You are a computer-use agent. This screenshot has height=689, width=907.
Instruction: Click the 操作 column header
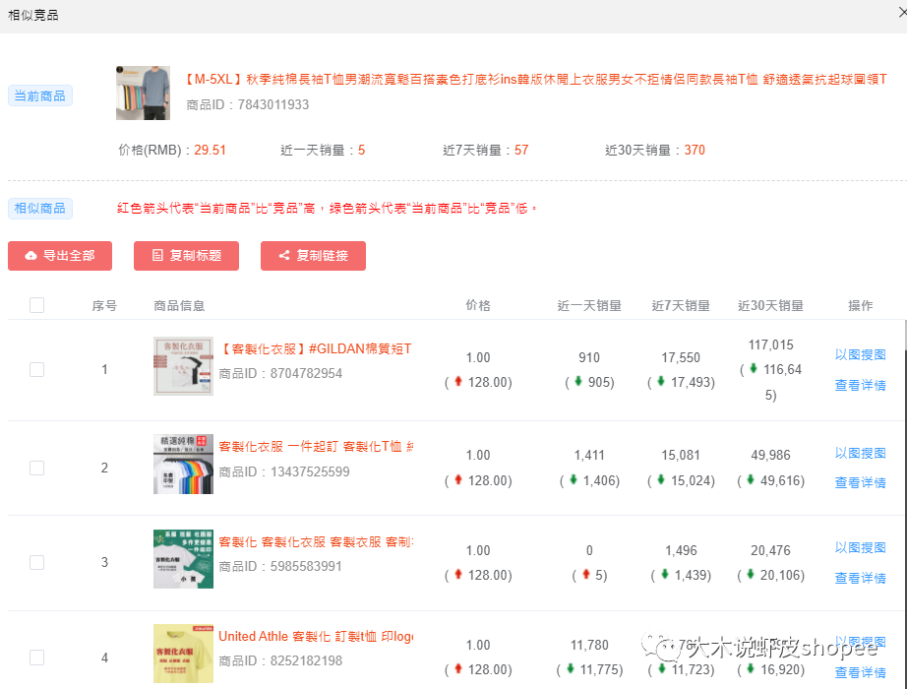[860, 305]
